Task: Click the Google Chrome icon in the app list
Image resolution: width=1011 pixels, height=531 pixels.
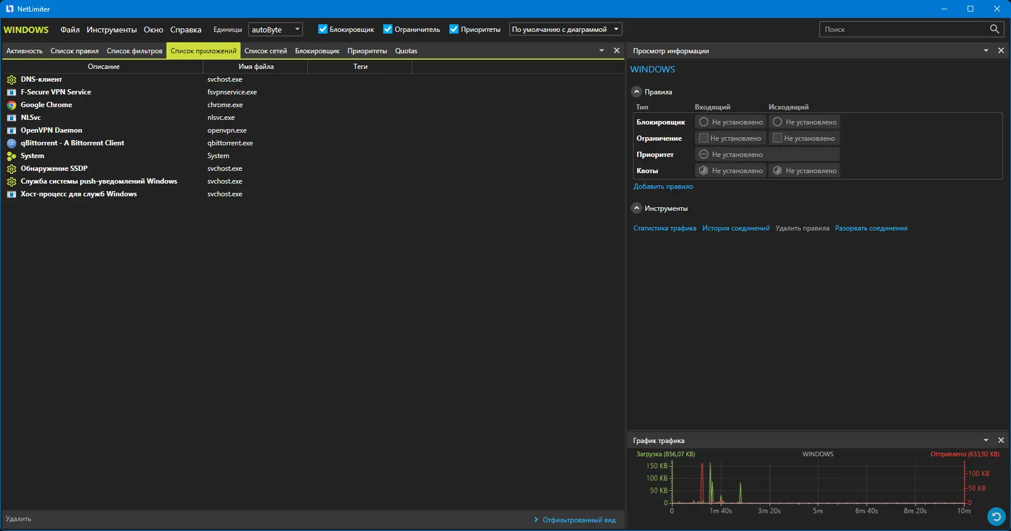Action: coord(12,105)
